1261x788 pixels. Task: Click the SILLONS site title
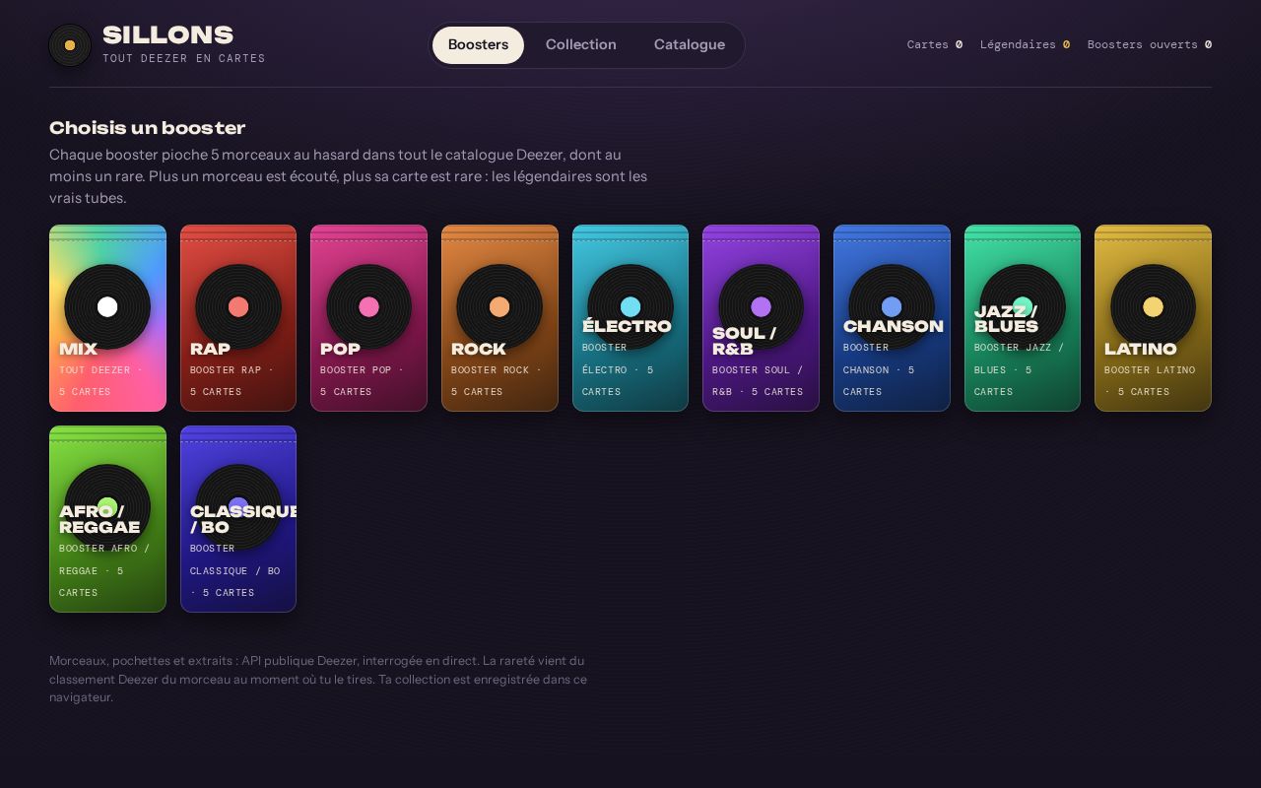(167, 35)
